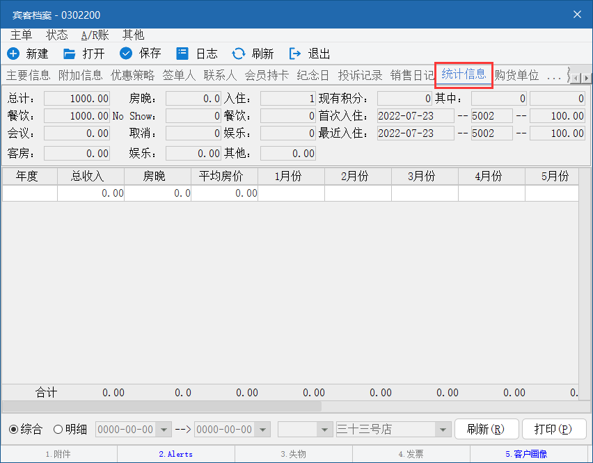593x463 pixels.
Task: Open the 3.失物 bottom tab
Action: click(x=294, y=454)
